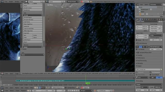Click the play animation button in timeline

tap(75, 91)
